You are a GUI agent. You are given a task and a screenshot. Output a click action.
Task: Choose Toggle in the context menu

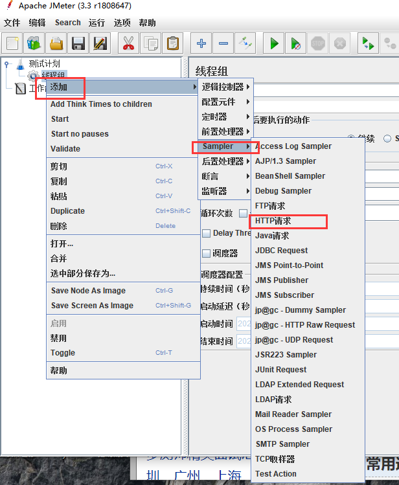(x=124, y=353)
